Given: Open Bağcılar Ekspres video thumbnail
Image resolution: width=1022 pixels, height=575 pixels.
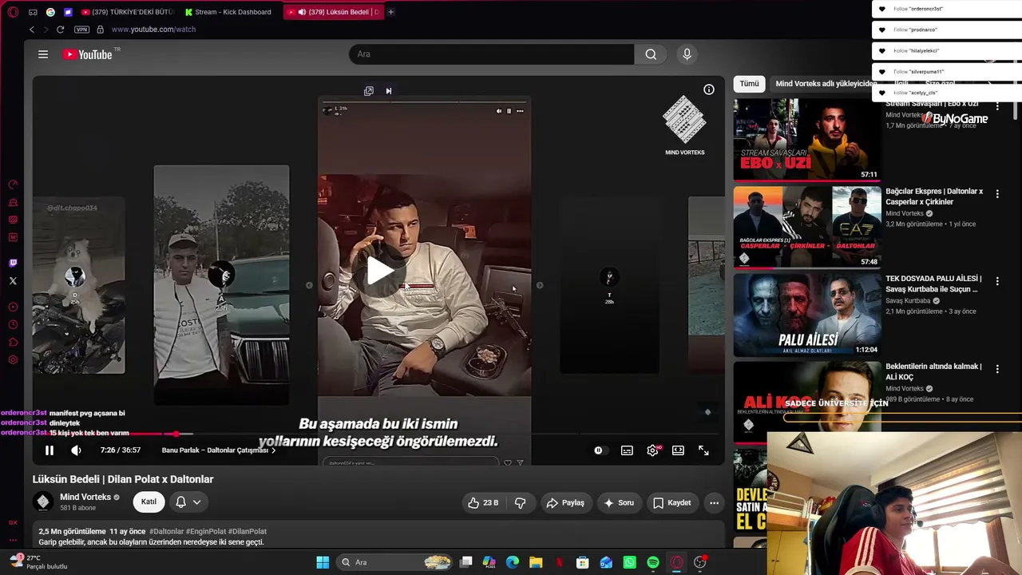Looking at the screenshot, I should pyautogui.click(x=807, y=228).
